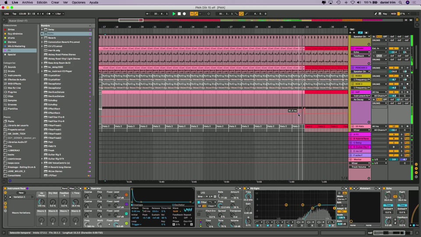Open the Instruments category
This screenshot has height=237, width=421.
coord(14,75)
